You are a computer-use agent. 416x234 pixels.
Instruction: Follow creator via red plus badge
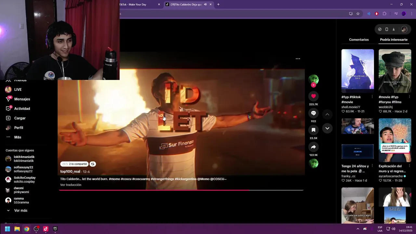[x=313, y=85]
